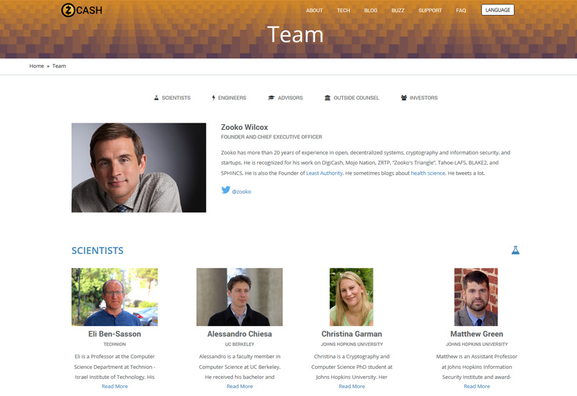Click the Eli Ben-Sasson name
This screenshot has height=396, width=577.
tap(114, 334)
